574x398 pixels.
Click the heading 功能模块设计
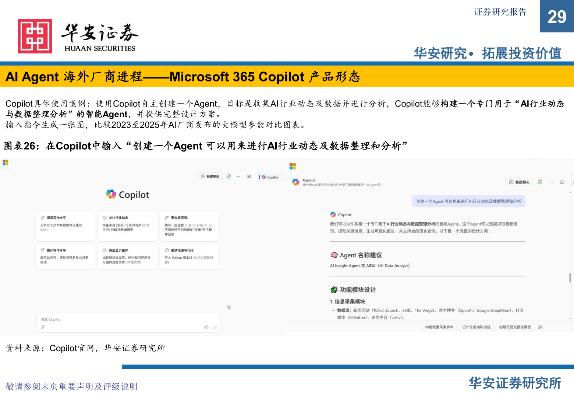coord(358,290)
